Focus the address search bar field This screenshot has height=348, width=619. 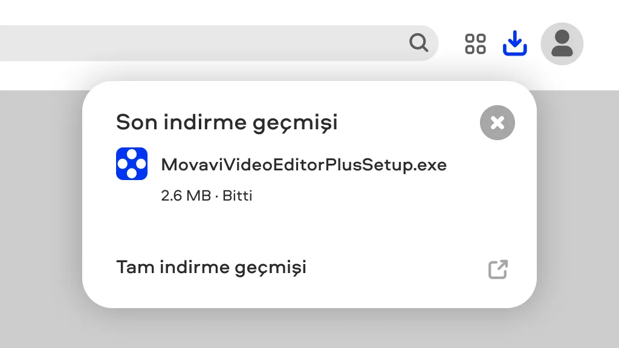(219, 43)
